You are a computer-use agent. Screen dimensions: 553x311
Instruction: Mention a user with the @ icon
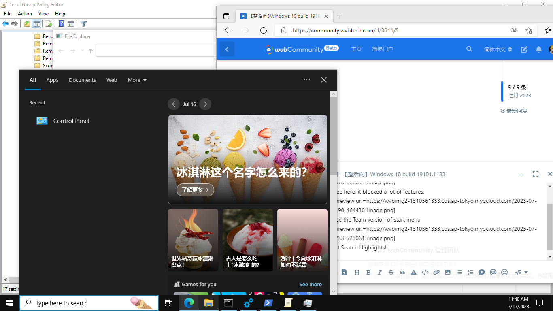[493, 272]
